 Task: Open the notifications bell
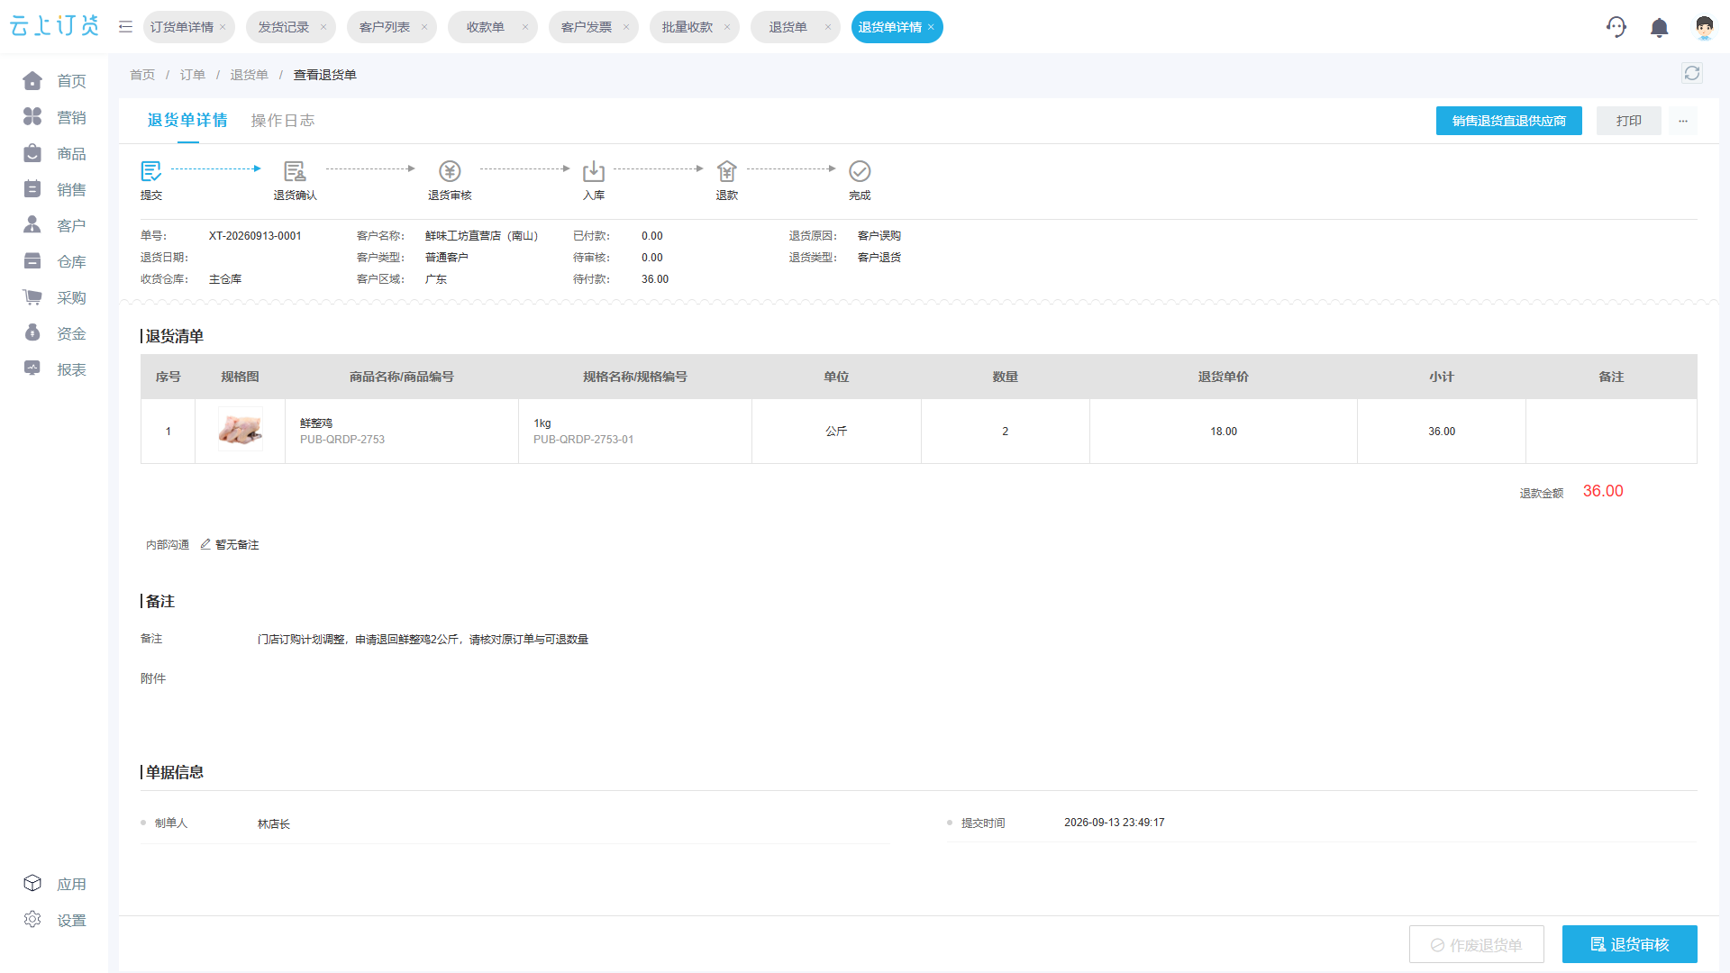pos(1659,28)
